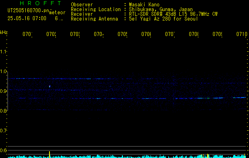The height and width of the screenshot is (158, 249).
Task: Select 5el Yagi Az 280 for Seoul text
Action: click(163, 19)
